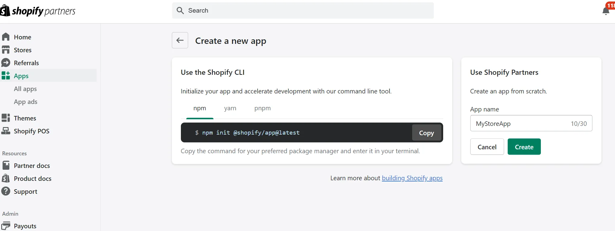Click the Stores storefront icon
This screenshot has width=615, height=231.
click(6, 50)
